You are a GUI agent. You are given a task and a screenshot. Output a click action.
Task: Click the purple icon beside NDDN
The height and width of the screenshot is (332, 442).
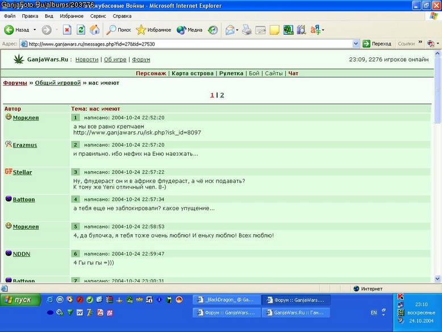click(x=9, y=253)
